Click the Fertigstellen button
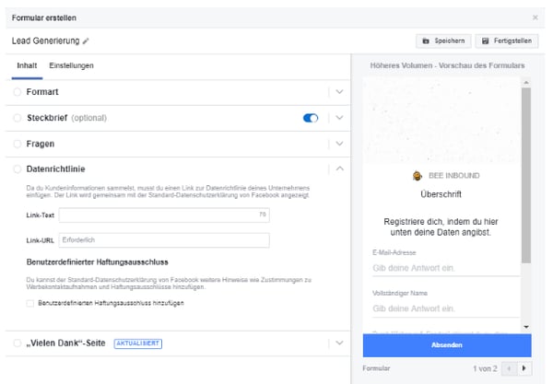 506,41
